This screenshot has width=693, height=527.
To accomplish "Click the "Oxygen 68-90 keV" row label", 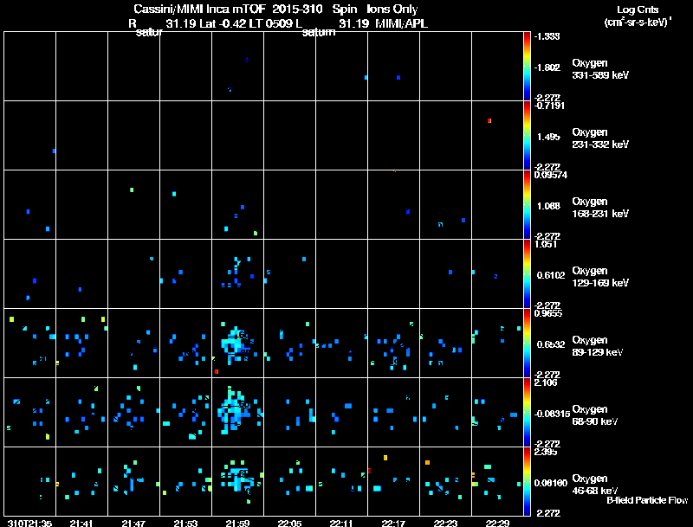I will (594, 415).
